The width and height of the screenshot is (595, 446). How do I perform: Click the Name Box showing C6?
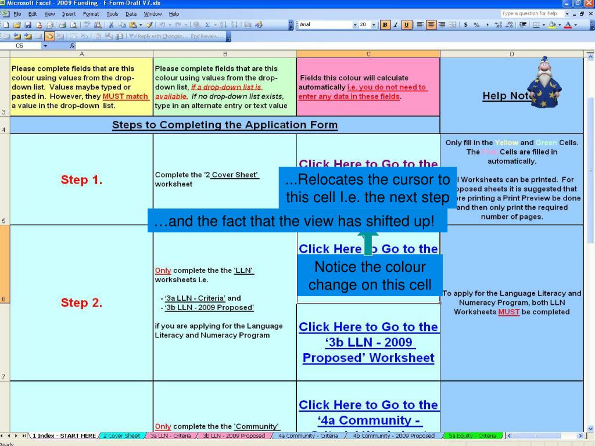[x=20, y=45]
